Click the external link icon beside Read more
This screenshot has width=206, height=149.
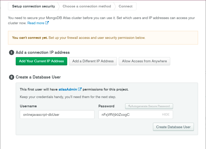click(47, 23)
